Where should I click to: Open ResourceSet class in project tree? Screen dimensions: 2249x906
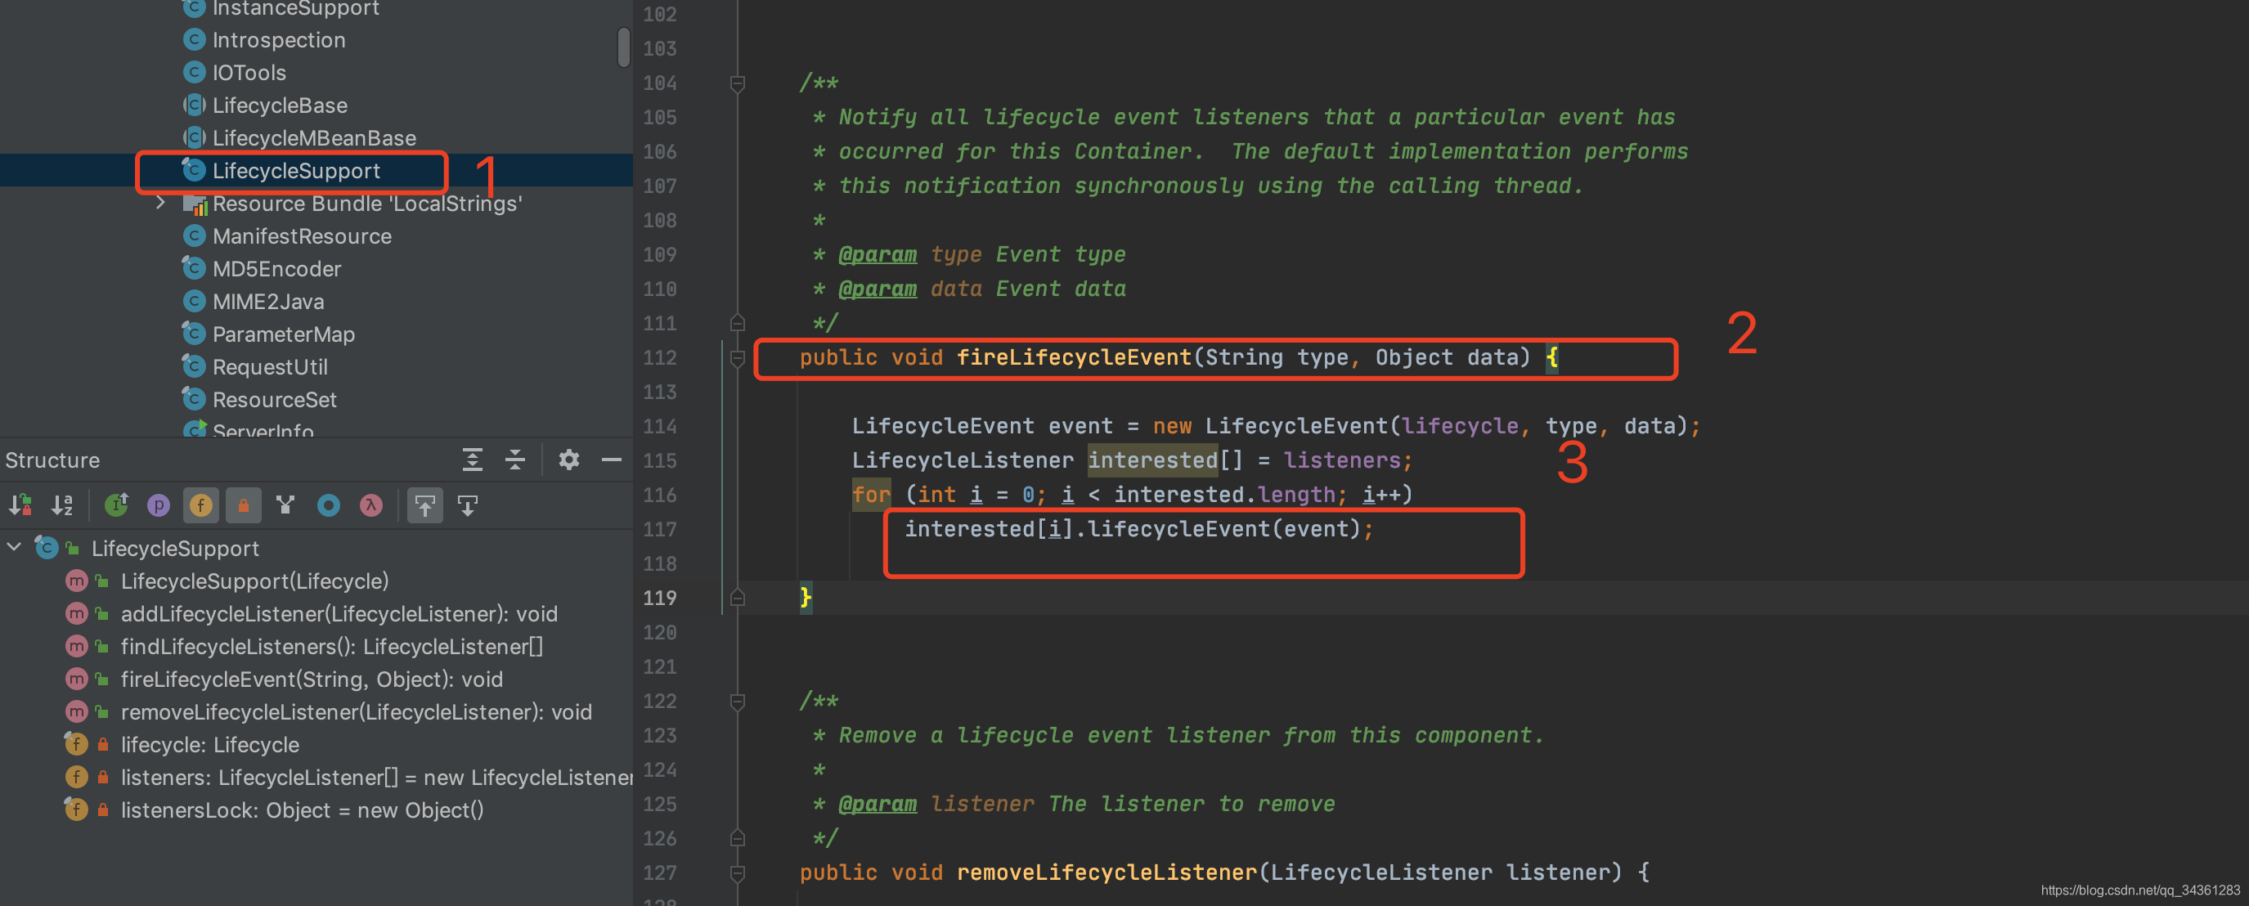coord(274,400)
